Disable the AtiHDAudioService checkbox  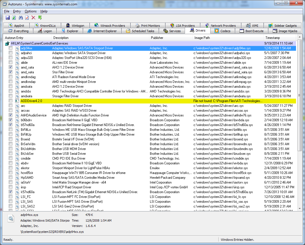[10, 115]
